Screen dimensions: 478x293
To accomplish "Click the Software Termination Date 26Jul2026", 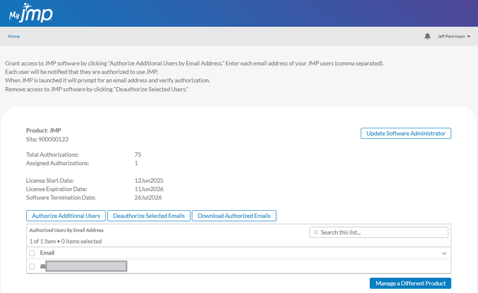I will click(x=148, y=198).
